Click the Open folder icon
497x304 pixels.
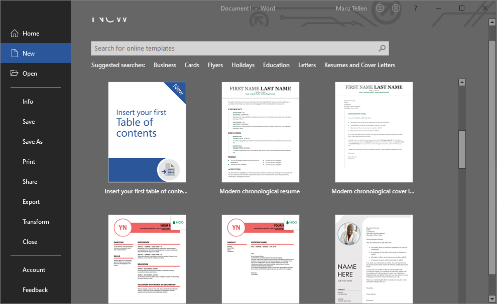pyautogui.click(x=14, y=74)
